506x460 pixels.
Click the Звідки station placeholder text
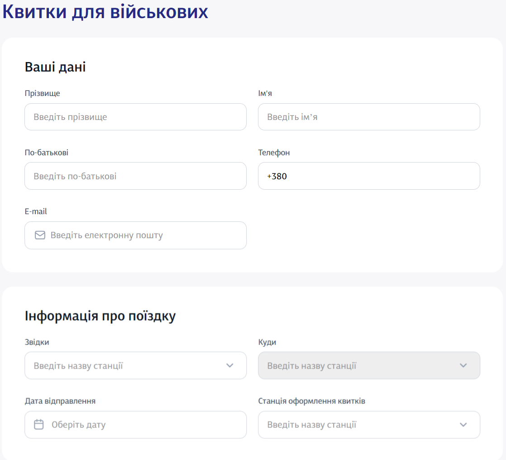click(78, 366)
